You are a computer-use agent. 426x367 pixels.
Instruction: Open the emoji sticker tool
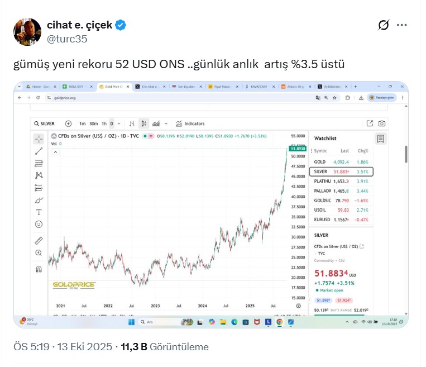[x=39, y=225]
